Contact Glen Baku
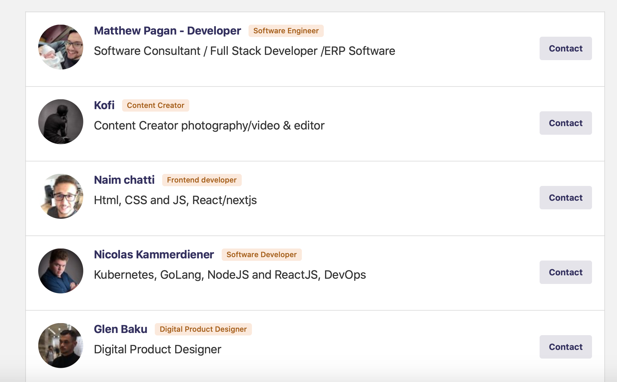 coord(565,347)
